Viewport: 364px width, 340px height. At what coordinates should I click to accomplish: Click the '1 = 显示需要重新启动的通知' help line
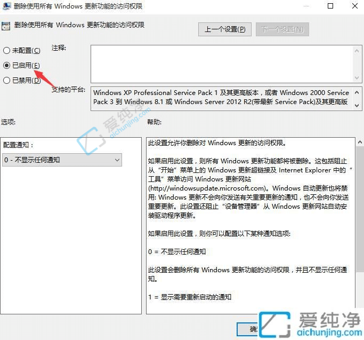click(x=190, y=297)
